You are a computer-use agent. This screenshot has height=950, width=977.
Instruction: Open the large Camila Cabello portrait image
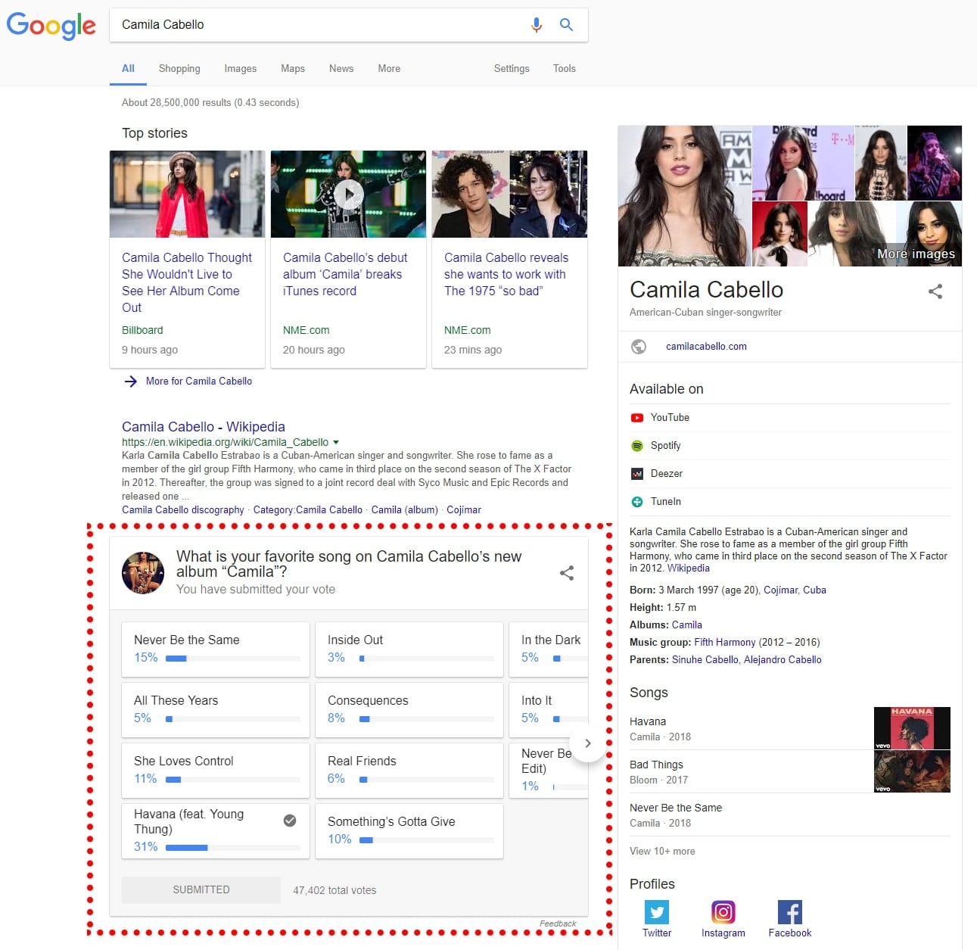coord(685,196)
